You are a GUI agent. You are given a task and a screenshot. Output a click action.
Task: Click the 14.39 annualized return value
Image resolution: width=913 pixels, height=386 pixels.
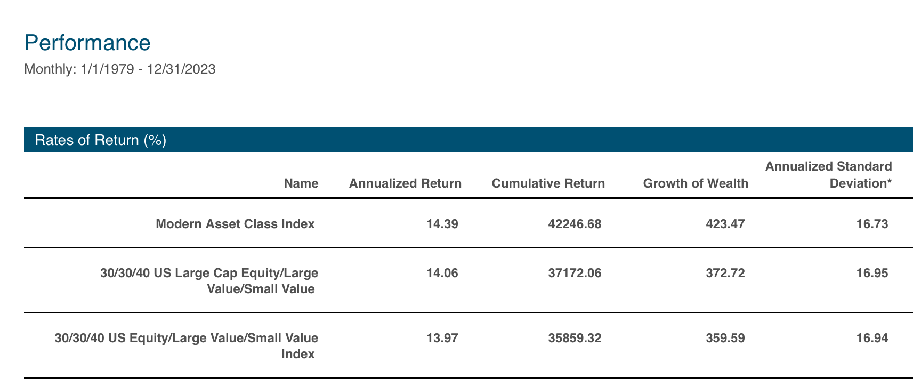coord(442,224)
